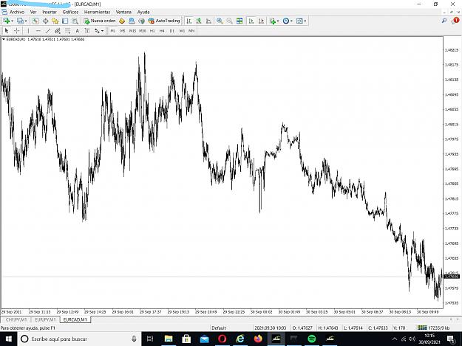Open the red notification alert icon
Image resolution: width=462 pixels, height=346 pixels.
[456, 21]
